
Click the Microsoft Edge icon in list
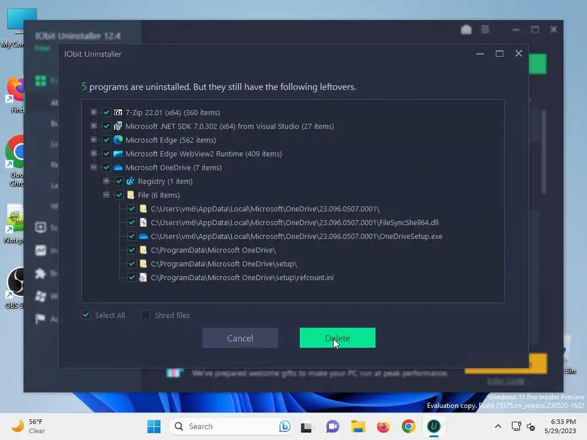pyautogui.click(x=118, y=140)
